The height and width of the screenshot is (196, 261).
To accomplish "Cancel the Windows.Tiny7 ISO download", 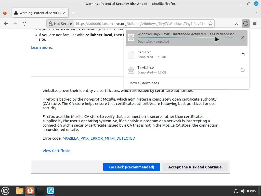I will (242, 38).
